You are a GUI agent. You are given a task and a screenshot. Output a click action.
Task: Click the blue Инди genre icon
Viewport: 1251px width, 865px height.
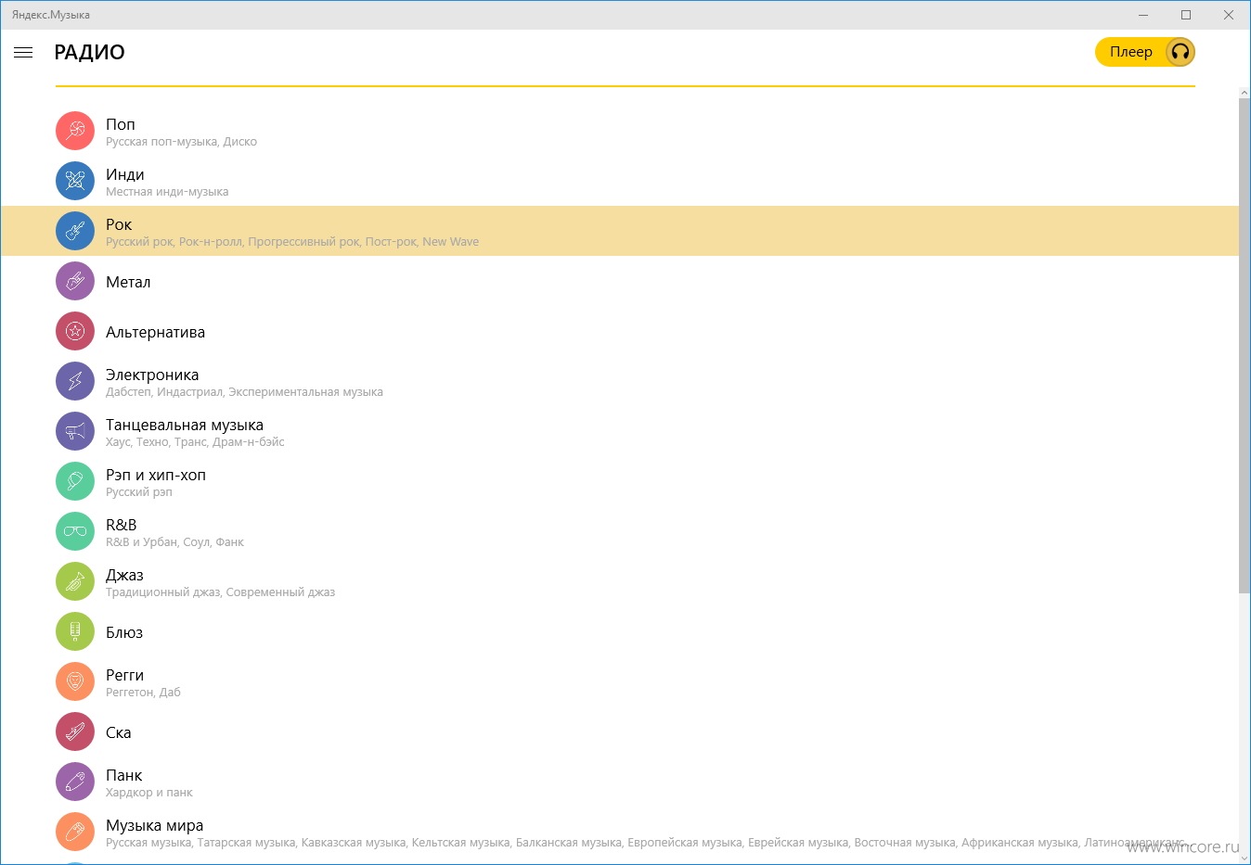point(75,181)
